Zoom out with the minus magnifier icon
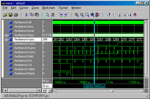Screen dimensions: 150x99 (x=82, y=15)
